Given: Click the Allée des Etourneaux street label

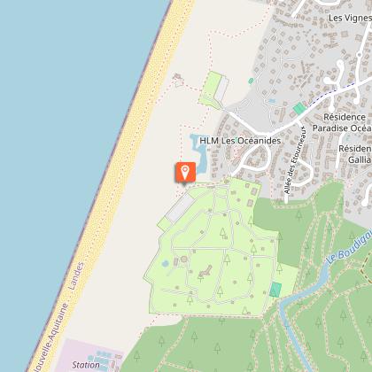Looking at the screenshot, I should (x=296, y=159).
